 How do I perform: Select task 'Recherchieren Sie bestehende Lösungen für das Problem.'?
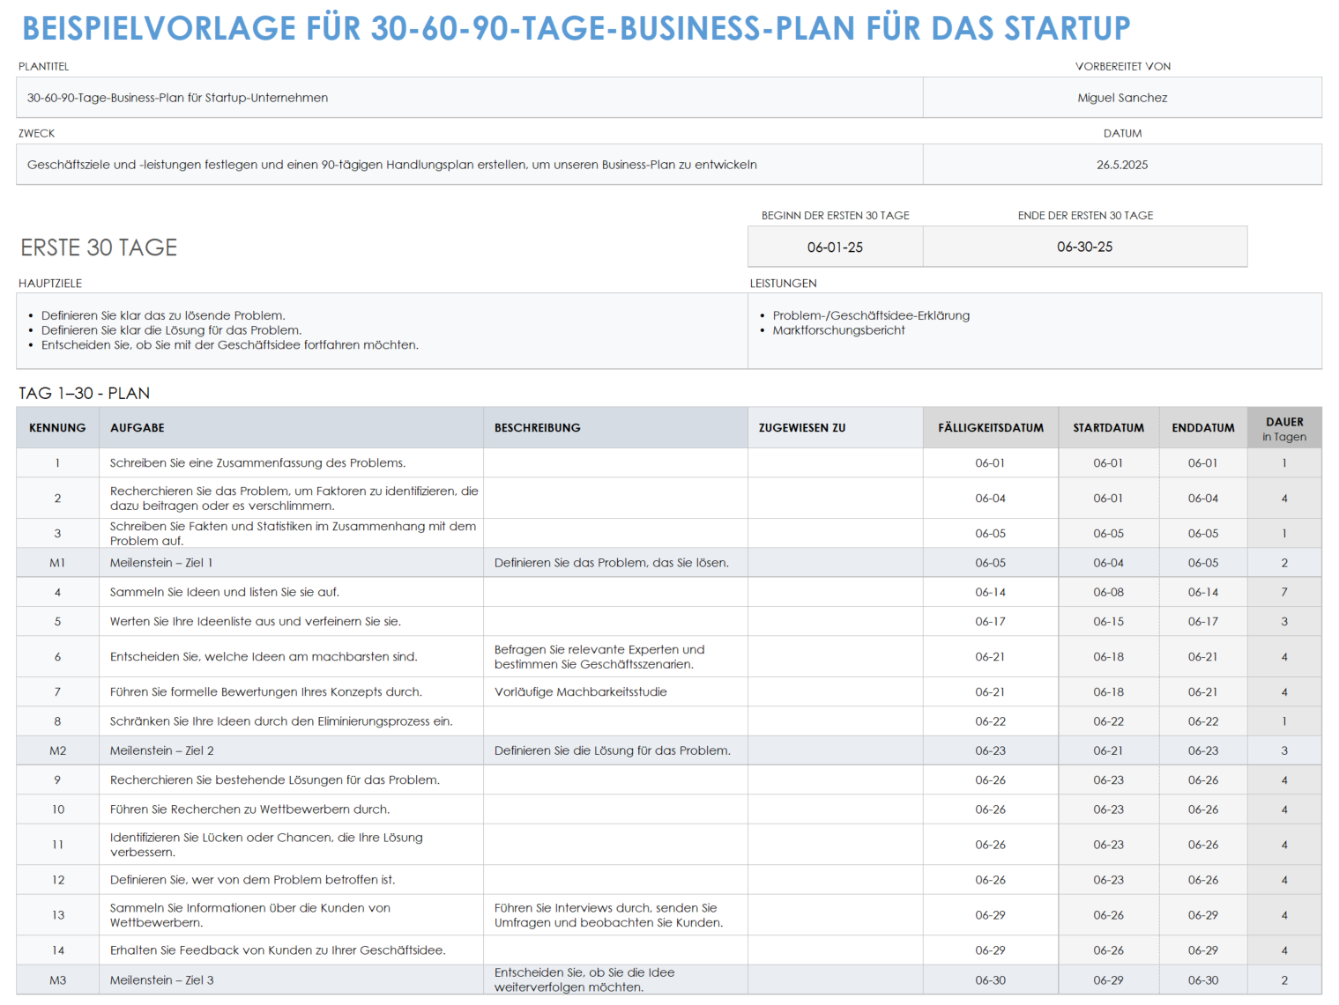point(291,780)
